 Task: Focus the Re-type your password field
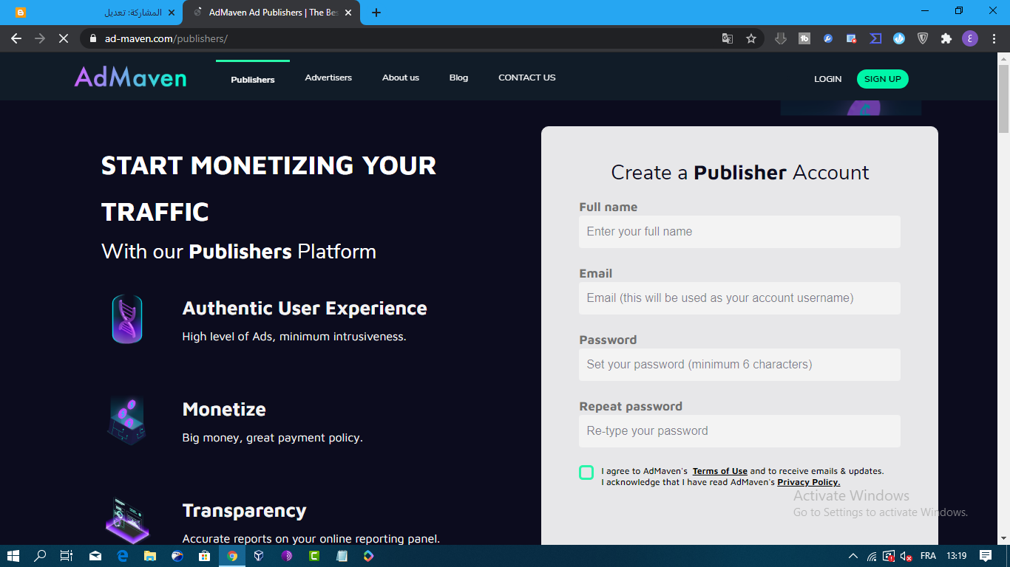click(x=739, y=431)
